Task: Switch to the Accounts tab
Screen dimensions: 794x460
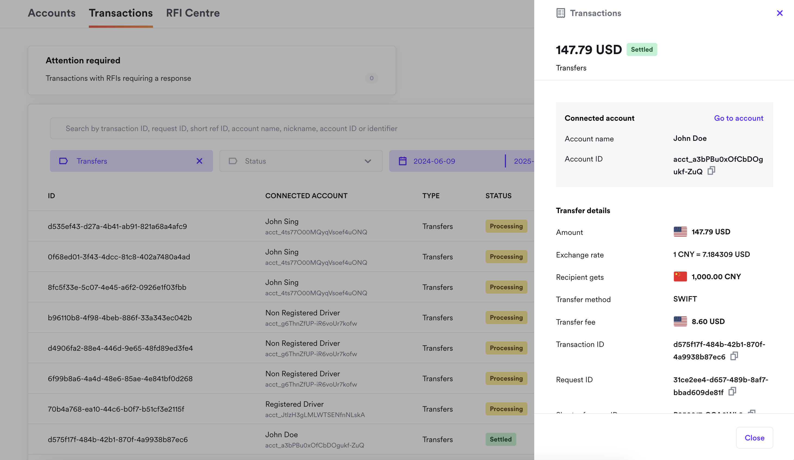Action: tap(52, 13)
